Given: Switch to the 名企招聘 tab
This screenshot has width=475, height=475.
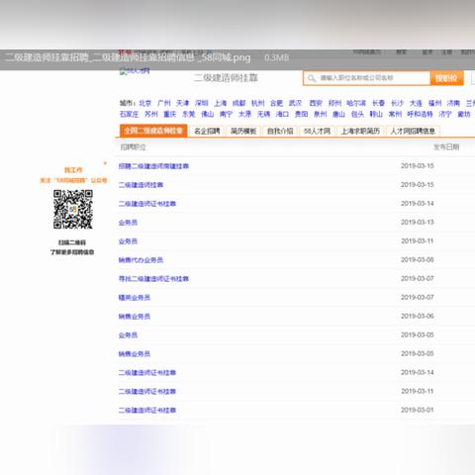Looking at the screenshot, I should point(207,132).
